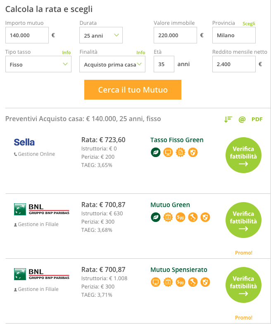Open the Mutuo Spensierato offer title
271x324 pixels.
[179, 270]
